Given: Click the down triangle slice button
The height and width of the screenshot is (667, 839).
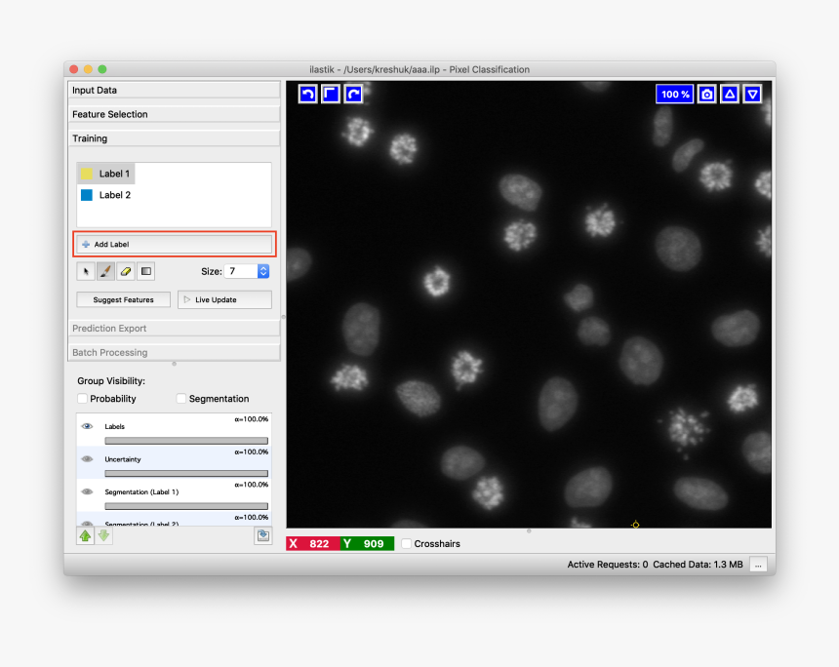Looking at the screenshot, I should tap(753, 95).
